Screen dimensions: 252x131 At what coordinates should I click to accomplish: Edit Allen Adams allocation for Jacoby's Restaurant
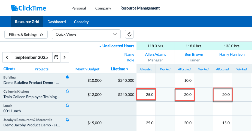(146, 123)
